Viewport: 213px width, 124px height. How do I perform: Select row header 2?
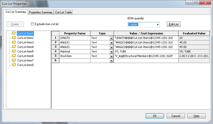[55, 42]
